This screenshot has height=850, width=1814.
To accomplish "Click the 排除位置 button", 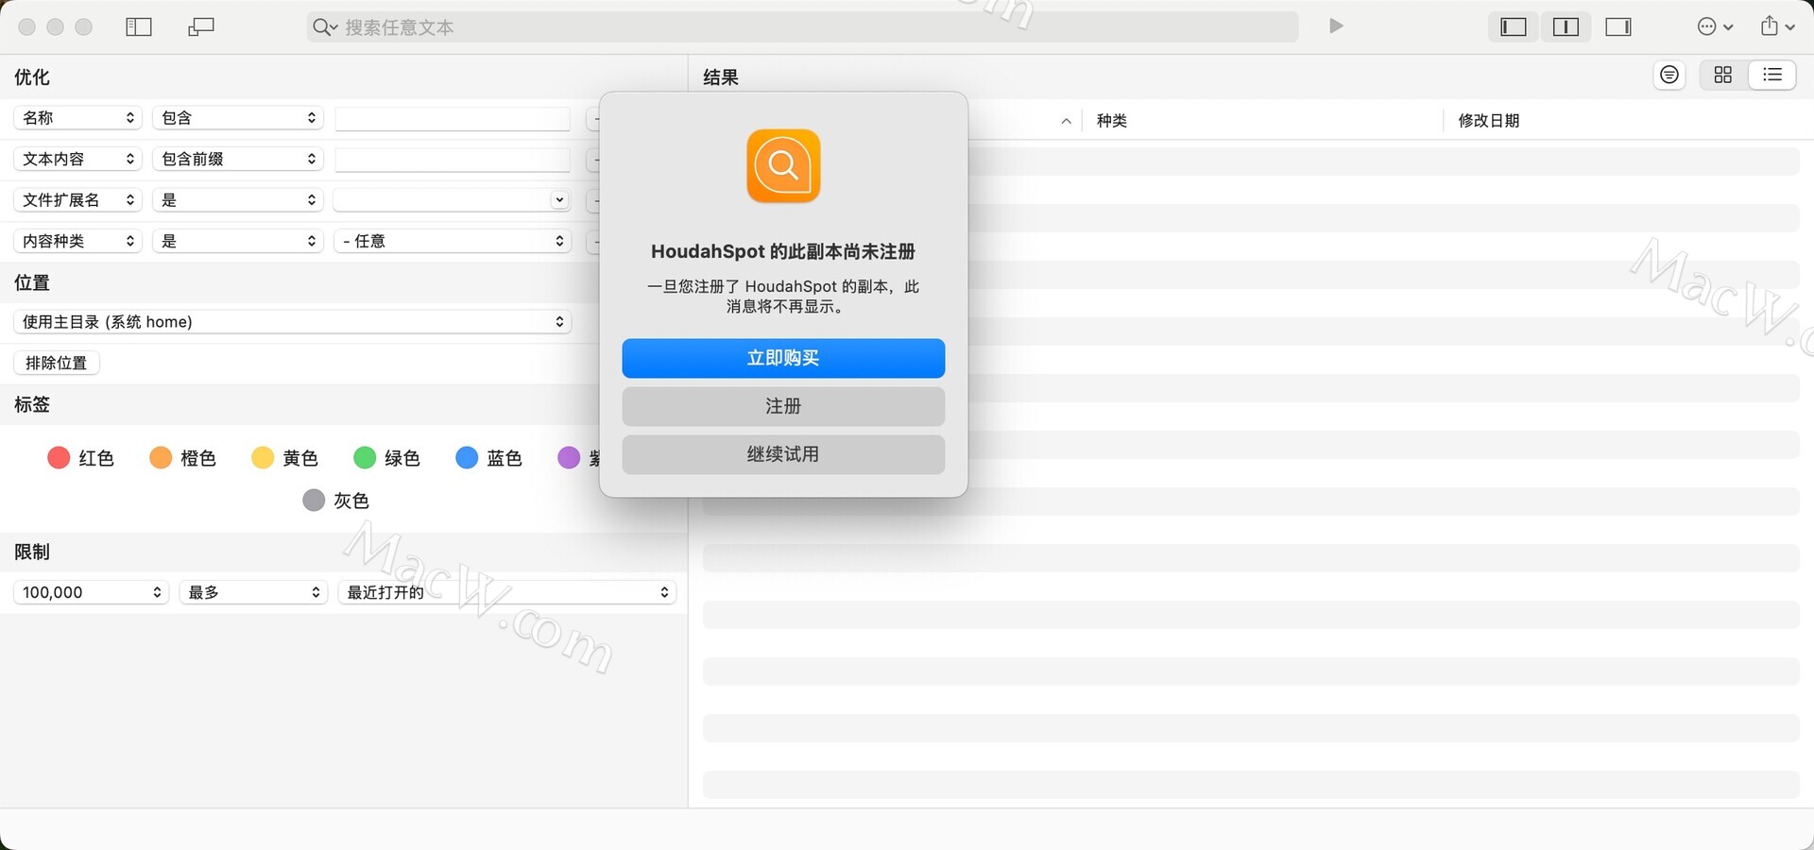I will 57,363.
